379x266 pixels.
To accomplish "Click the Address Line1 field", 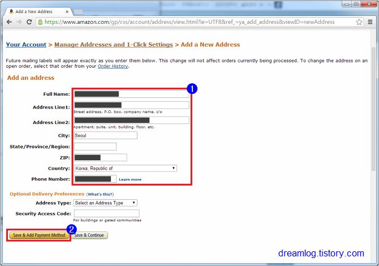I will (x=131, y=105).
